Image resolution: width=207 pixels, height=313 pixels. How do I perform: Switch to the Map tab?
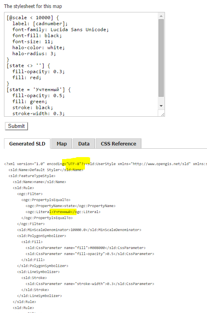pos(62,144)
